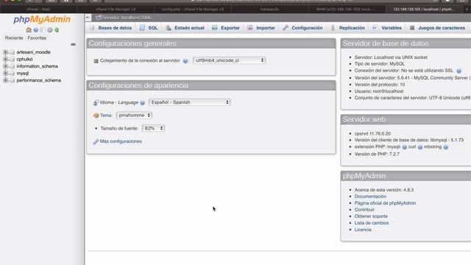Click the mysql database icon

[13, 74]
